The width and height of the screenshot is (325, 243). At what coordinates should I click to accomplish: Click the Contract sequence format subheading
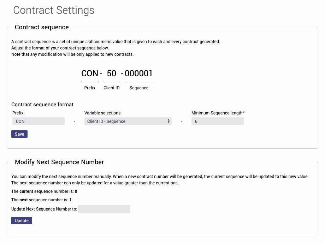coord(42,105)
